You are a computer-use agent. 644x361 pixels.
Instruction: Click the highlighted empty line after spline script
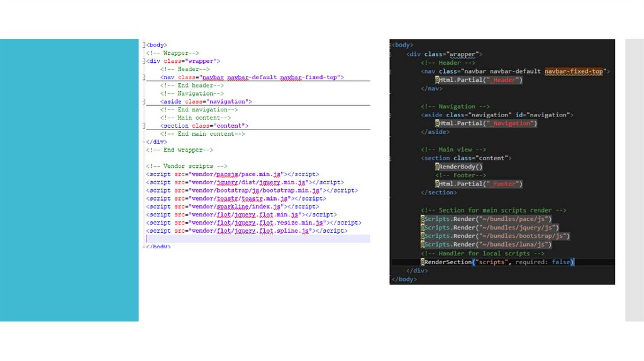click(258, 238)
